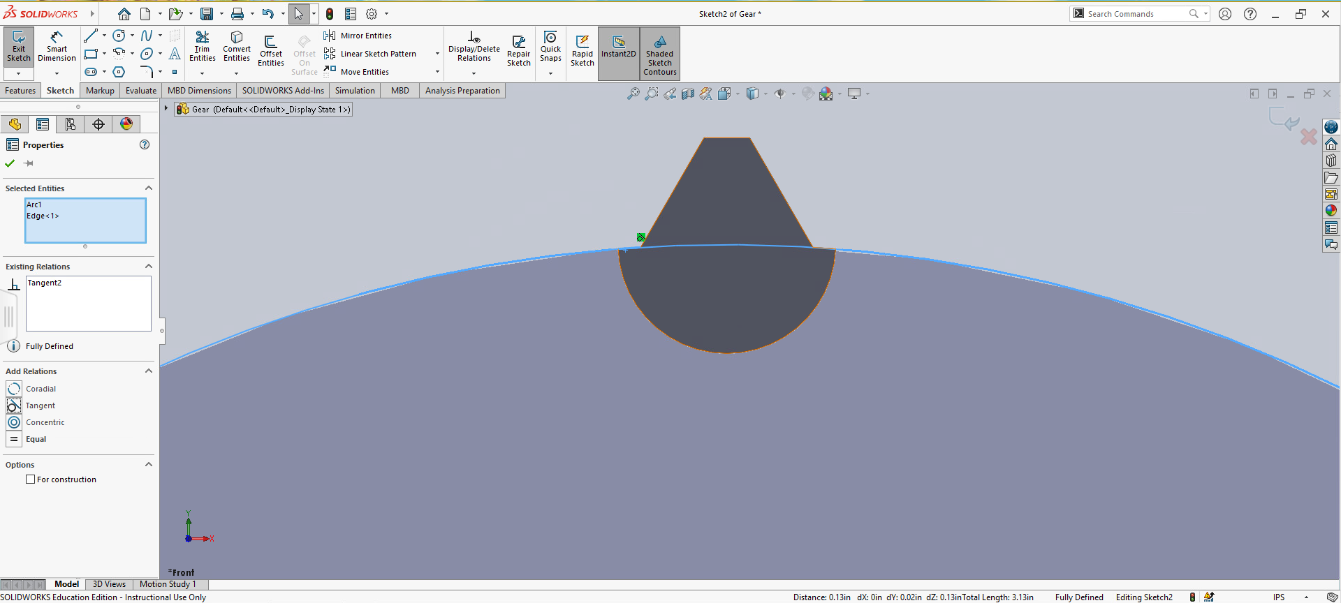Open the Repair Sketch tool
This screenshot has width=1341, height=603.
[518, 51]
